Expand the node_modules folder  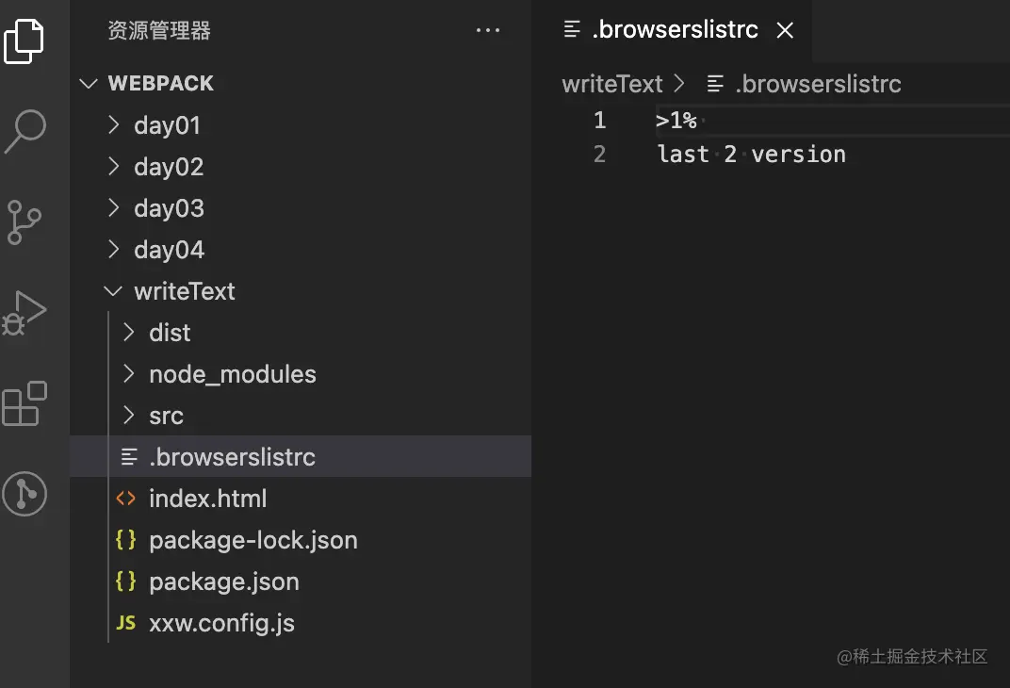233,374
